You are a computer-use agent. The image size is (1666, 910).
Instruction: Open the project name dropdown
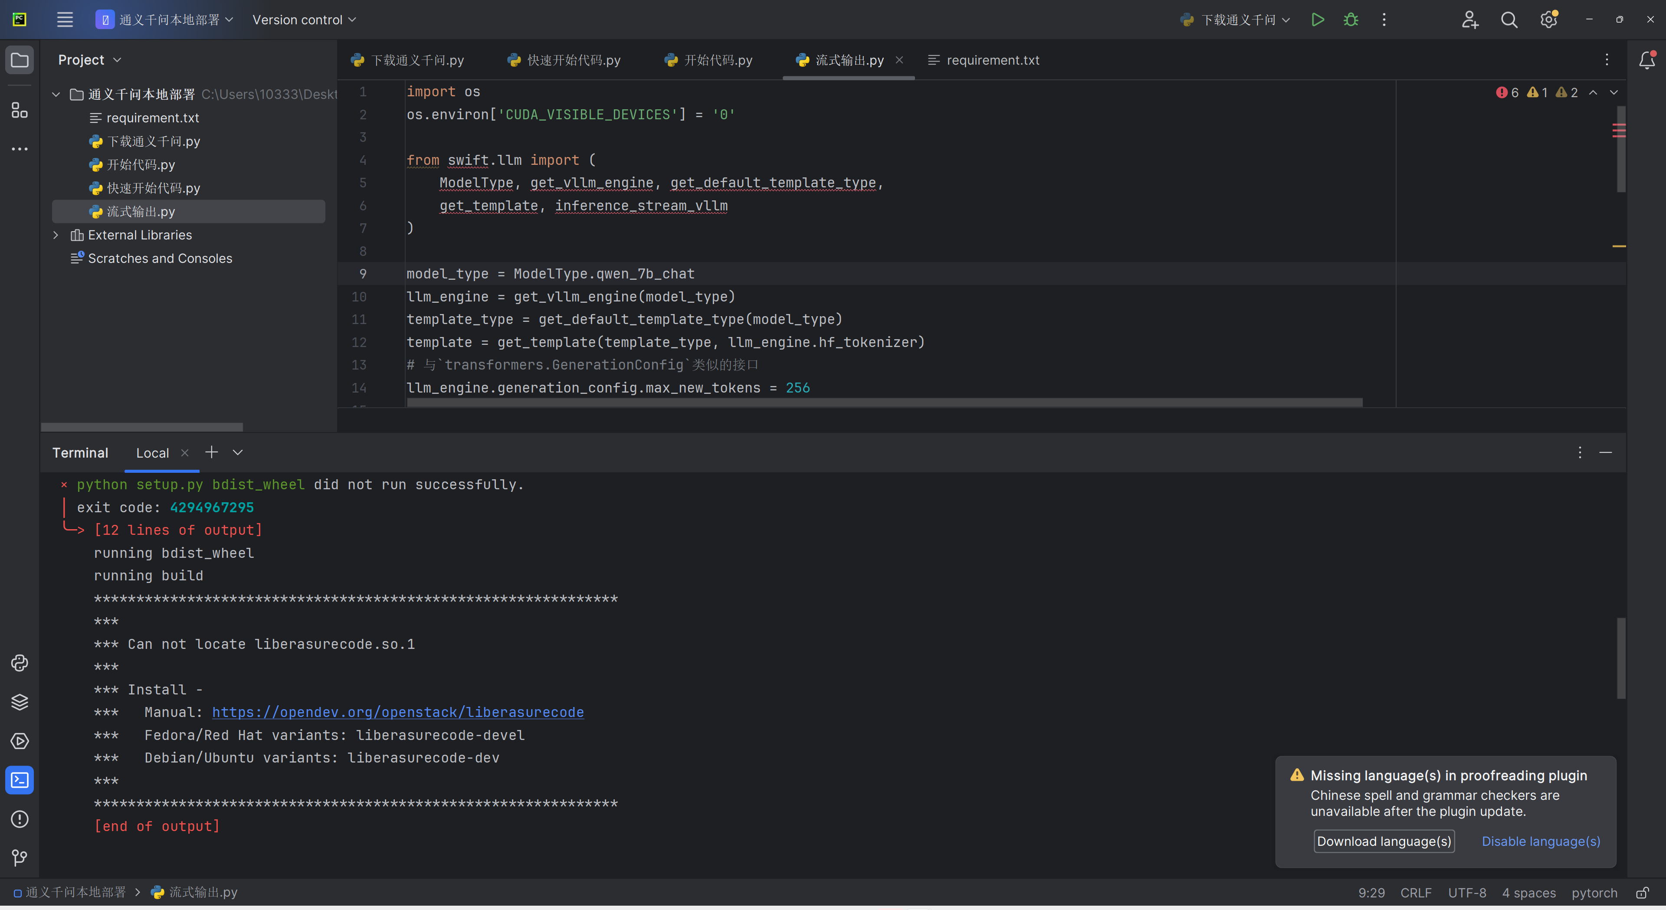164,20
